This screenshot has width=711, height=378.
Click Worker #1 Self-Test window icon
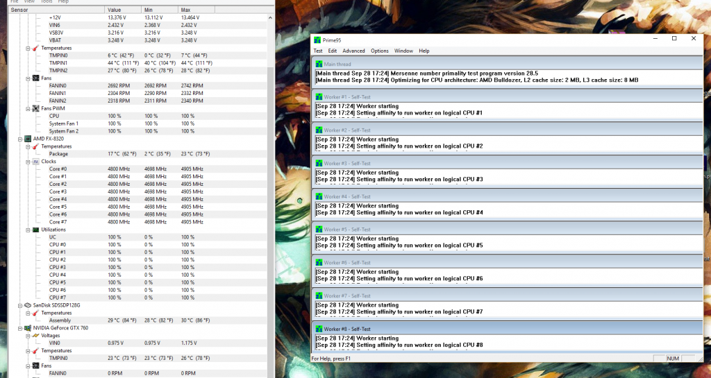[x=319, y=97]
